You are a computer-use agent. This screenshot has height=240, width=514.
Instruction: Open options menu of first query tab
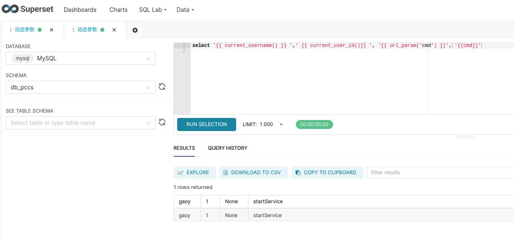[11, 30]
